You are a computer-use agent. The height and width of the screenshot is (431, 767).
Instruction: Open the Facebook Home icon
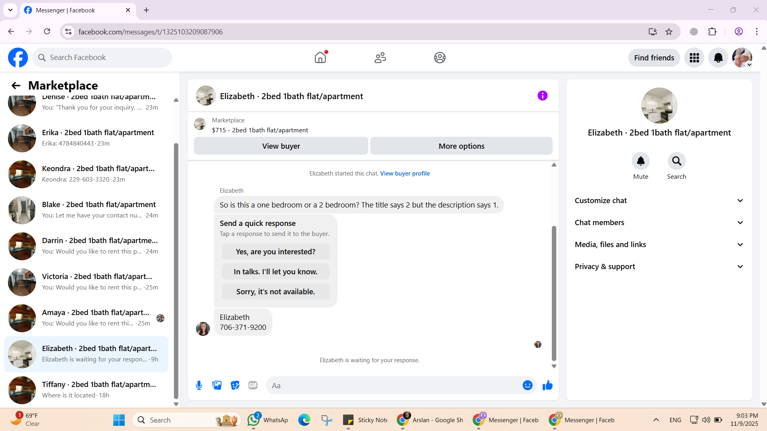pos(320,58)
